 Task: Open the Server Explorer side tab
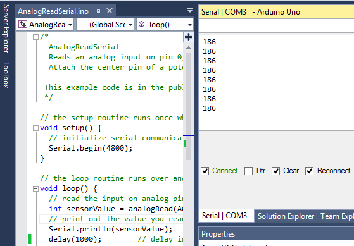click(6, 29)
